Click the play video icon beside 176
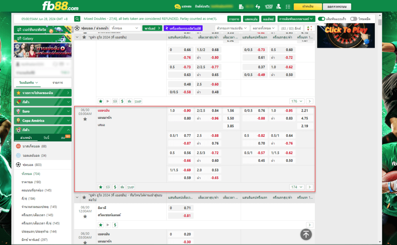This screenshot has height=245, width=397. click(108, 101)
